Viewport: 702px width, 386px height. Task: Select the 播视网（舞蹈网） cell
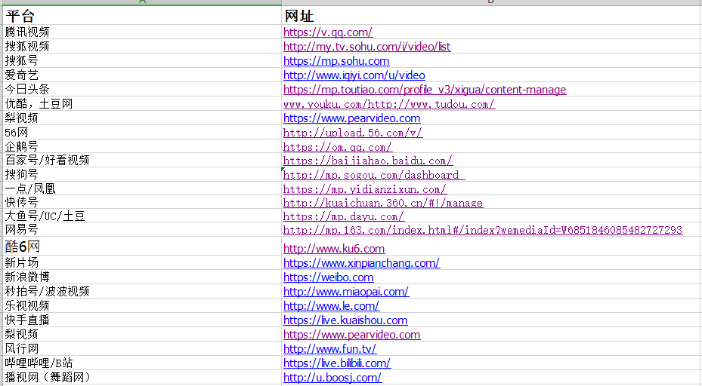click(142, 377)
